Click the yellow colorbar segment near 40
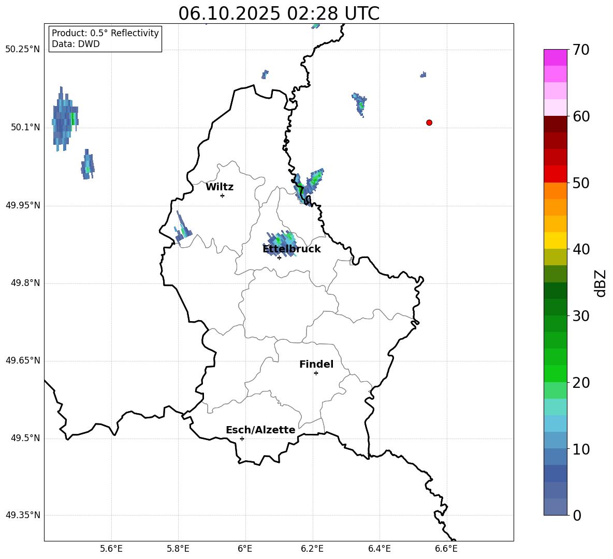 [555, 240]
